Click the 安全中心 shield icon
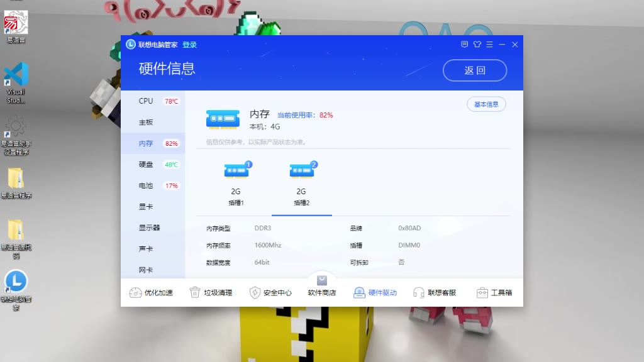The image size is (644, 362). coord(255,293)
